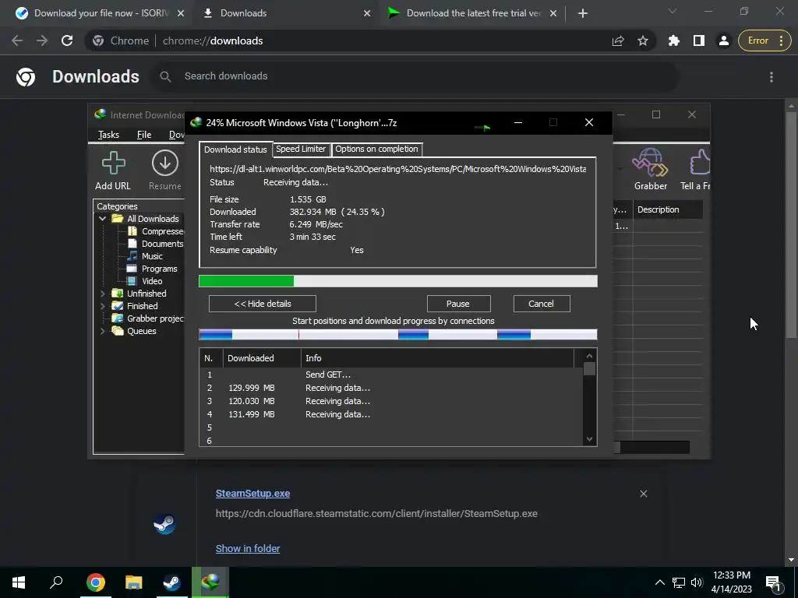
Task: Open the SteamSetup.exe link
Action: pyautogui.click(x=252, y=493)
